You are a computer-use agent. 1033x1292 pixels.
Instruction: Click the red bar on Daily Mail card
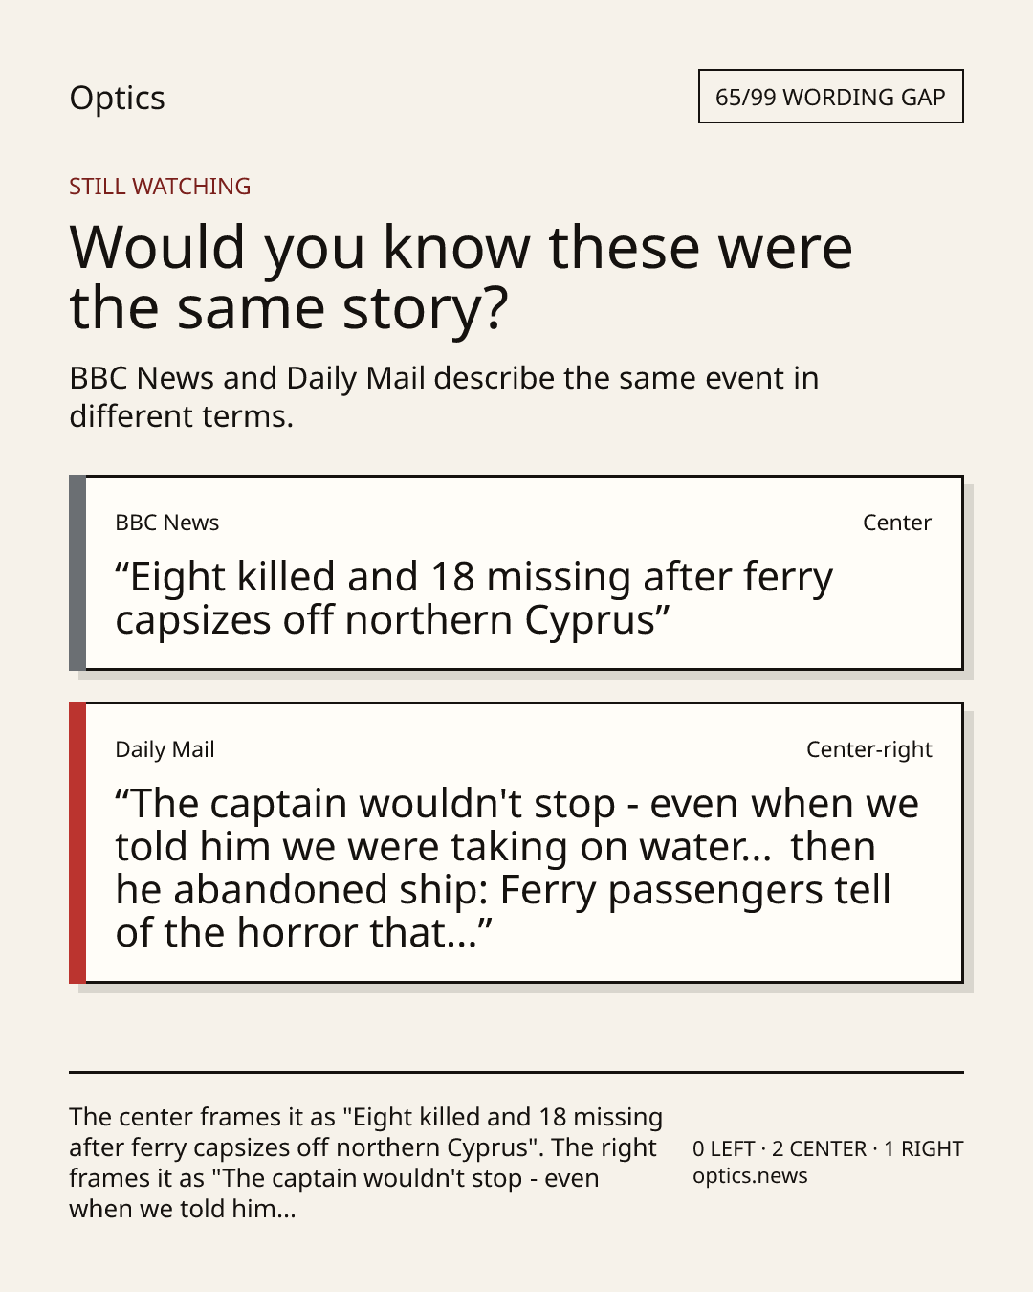[x=77, y=842]
